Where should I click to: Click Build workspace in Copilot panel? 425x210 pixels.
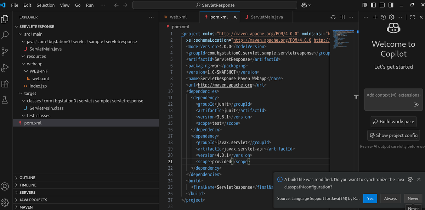(x=393, y=122)
